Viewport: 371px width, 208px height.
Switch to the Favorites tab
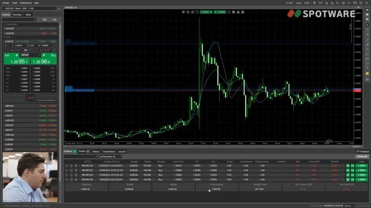click(x=17, y=14)
